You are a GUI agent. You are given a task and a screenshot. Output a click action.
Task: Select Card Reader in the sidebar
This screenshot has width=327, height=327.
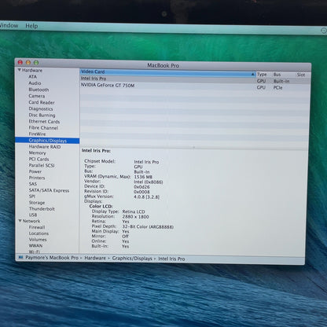(42, 102)
